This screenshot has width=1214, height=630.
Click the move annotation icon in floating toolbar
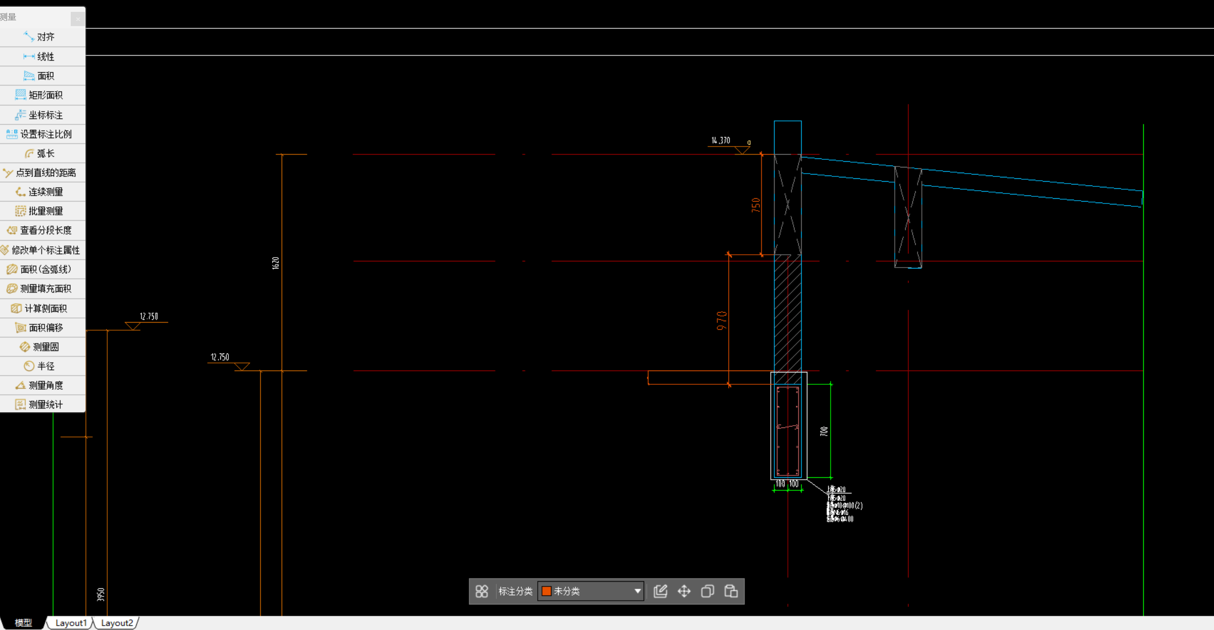tap(684, 591)
